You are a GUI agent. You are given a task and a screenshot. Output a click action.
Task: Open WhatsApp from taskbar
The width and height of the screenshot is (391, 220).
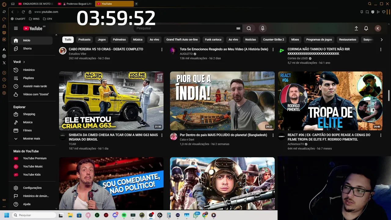[x=196, y=215]
